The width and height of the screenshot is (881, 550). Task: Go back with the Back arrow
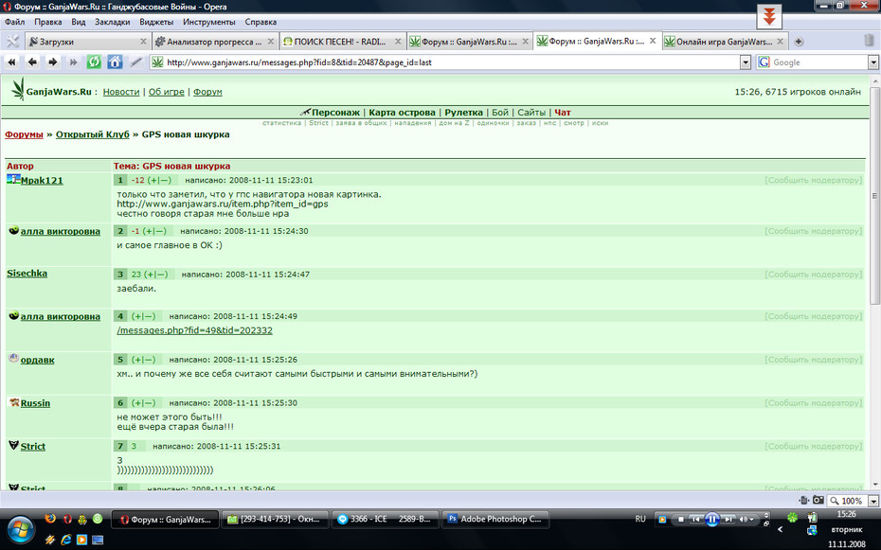[32, 62]
